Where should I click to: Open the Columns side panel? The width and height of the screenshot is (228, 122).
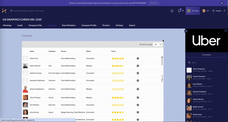[x=162, y=61]
